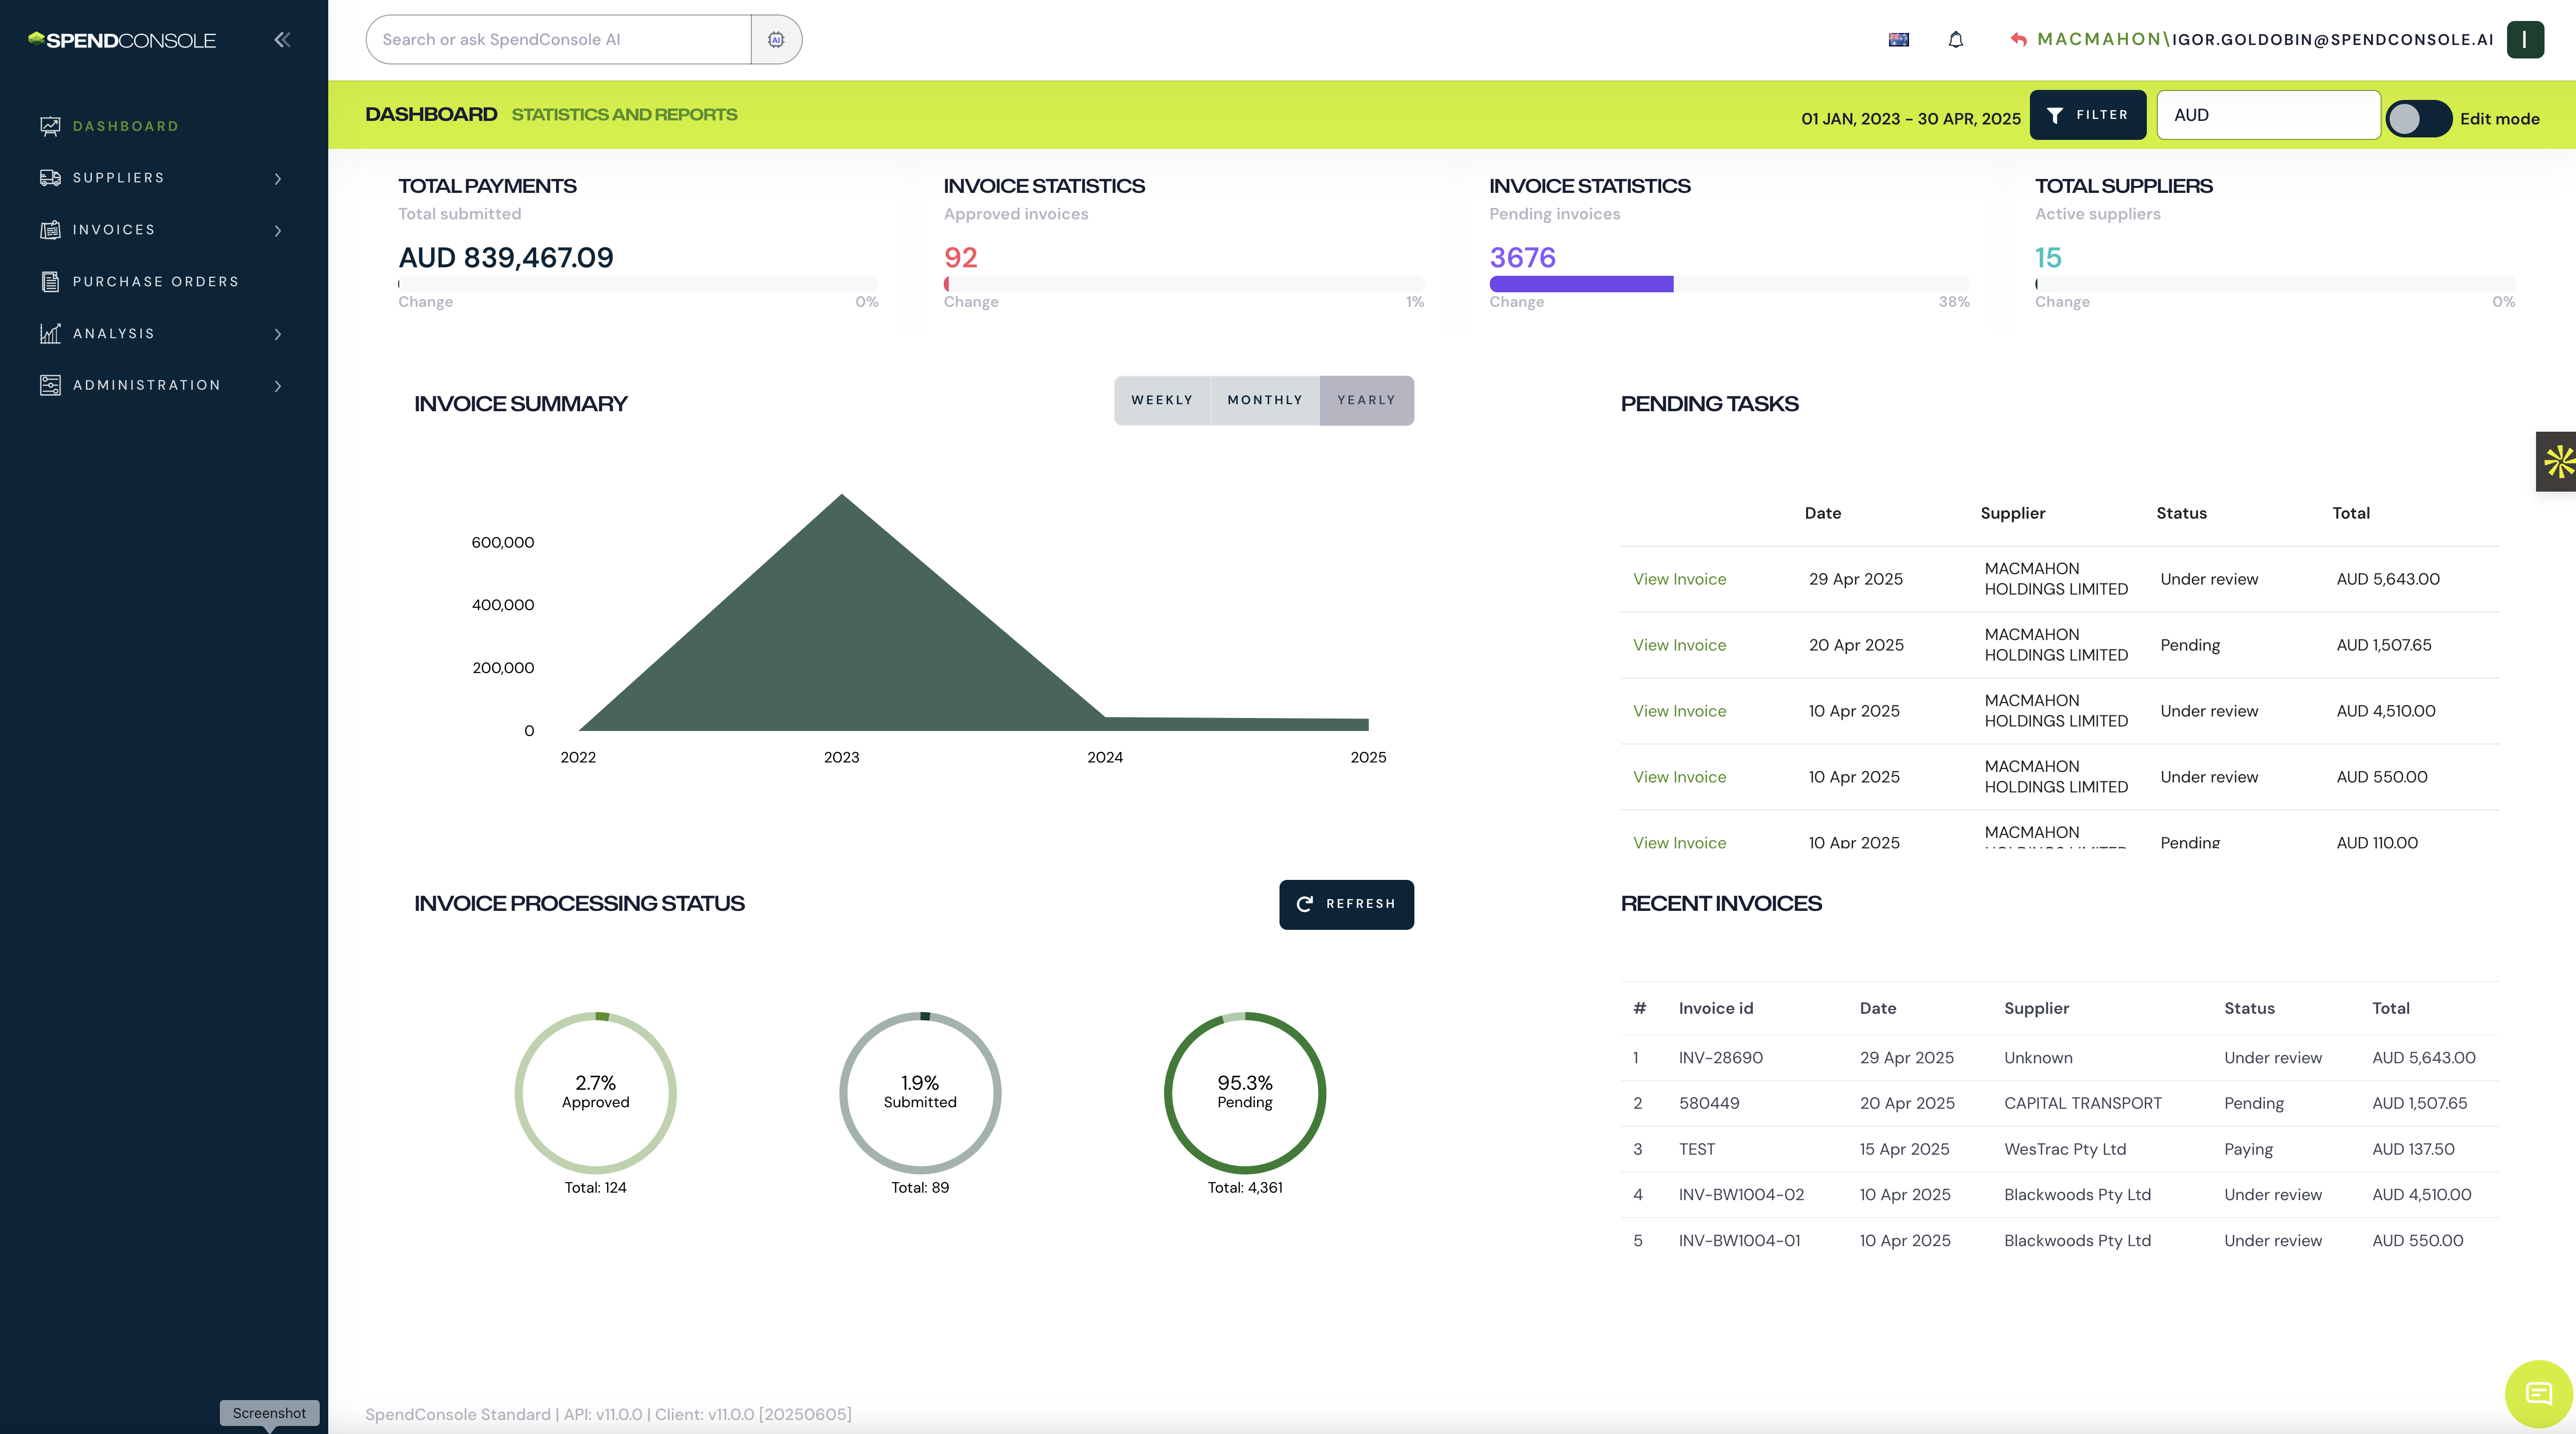
Task: Click the Filter button
Action: [2087, 115]
